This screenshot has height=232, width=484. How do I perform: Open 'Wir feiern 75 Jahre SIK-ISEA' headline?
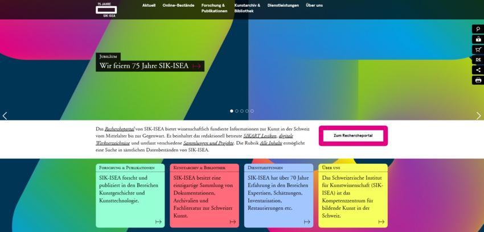point(144,66)
